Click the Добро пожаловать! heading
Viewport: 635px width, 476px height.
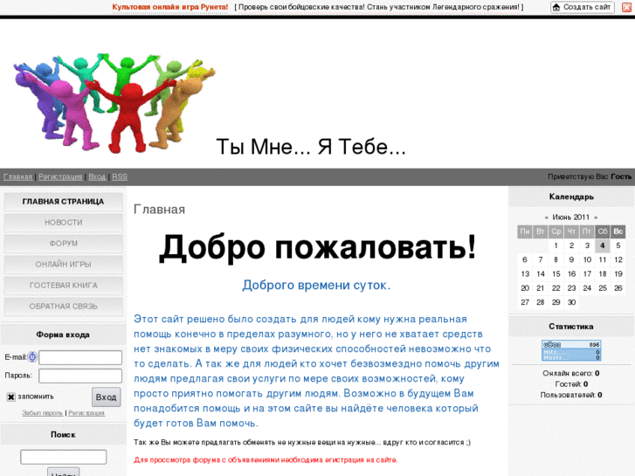coord(317,247)
